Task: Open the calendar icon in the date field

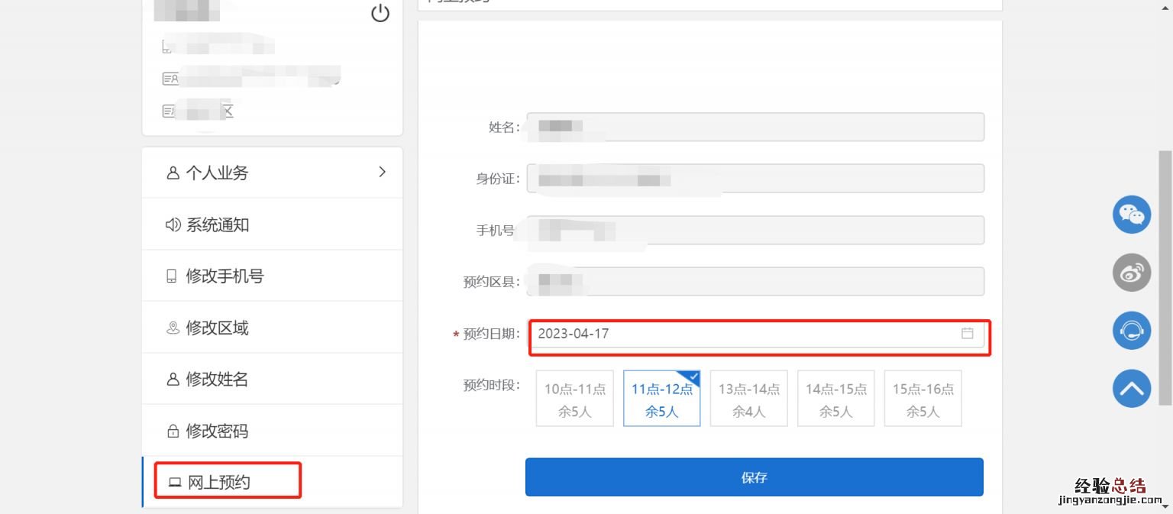Action: tap(968, 333)
